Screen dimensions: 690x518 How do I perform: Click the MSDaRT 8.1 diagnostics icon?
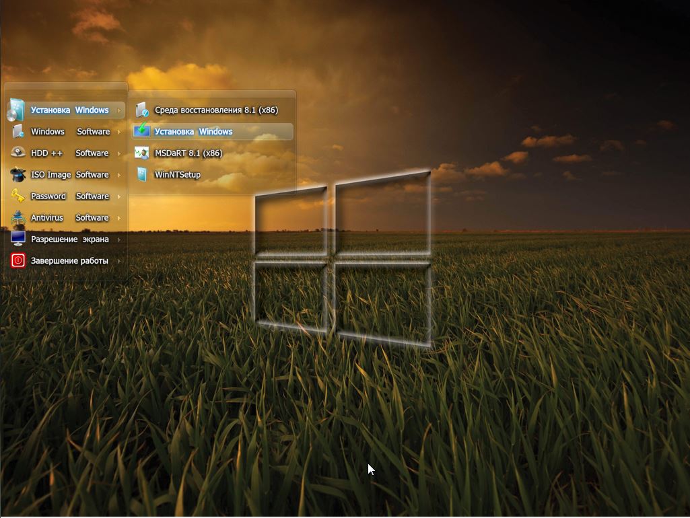point(141,153)
